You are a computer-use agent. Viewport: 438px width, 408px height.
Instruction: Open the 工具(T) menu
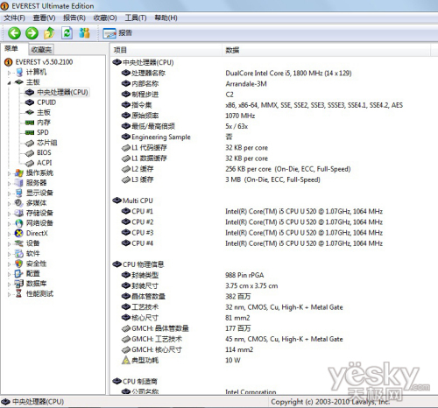point(136,18)
